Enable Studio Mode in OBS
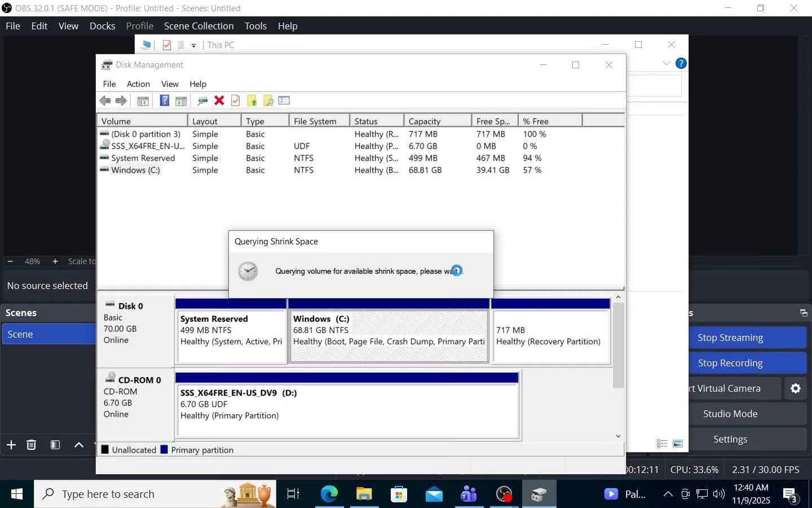The width and height of the screenshot is (812, 508). pyautogui.click(x=747, y=414)
